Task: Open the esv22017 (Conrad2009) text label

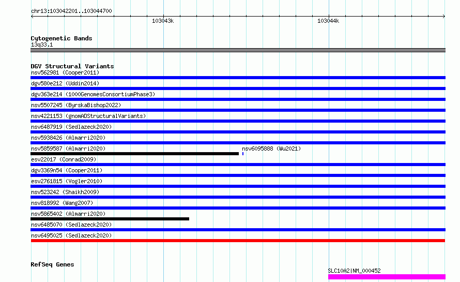Action: (x=64, y=159)
